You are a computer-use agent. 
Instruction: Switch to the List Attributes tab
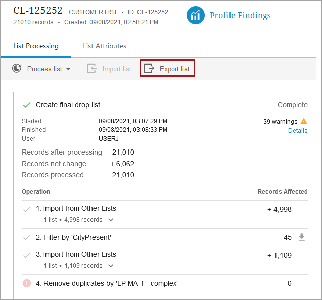[x=105, y=46]
